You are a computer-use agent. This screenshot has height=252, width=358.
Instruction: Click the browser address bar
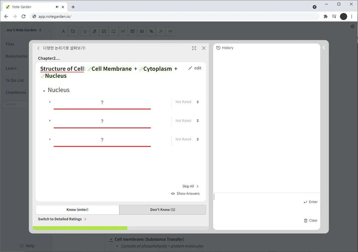(175, 16)
